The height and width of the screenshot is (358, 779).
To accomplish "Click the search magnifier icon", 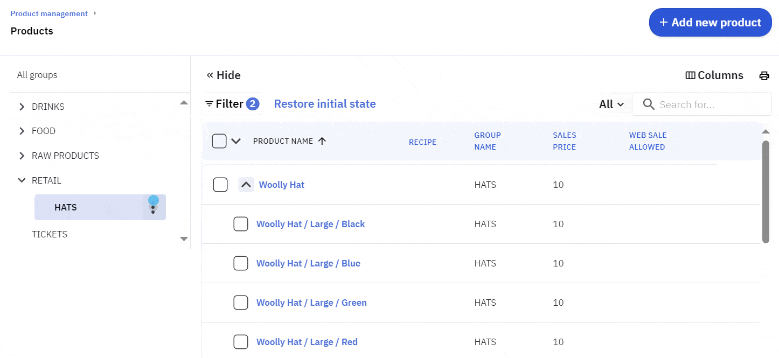I will (x=649, y=104).
